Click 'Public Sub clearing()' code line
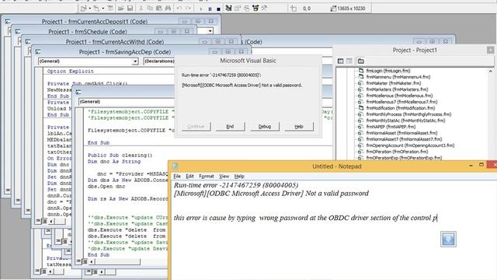Viewport: 497px width, 280px height. [x=120, y=156]
